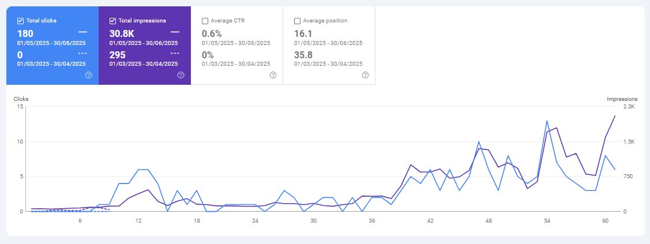
Task: Select the Total impressions card label
Action: click(142, 21)
